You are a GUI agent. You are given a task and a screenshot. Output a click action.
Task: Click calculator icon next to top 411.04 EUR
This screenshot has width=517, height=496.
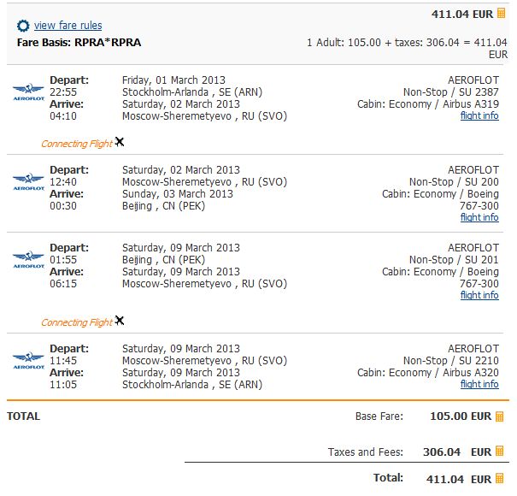(x=502, y=13)
